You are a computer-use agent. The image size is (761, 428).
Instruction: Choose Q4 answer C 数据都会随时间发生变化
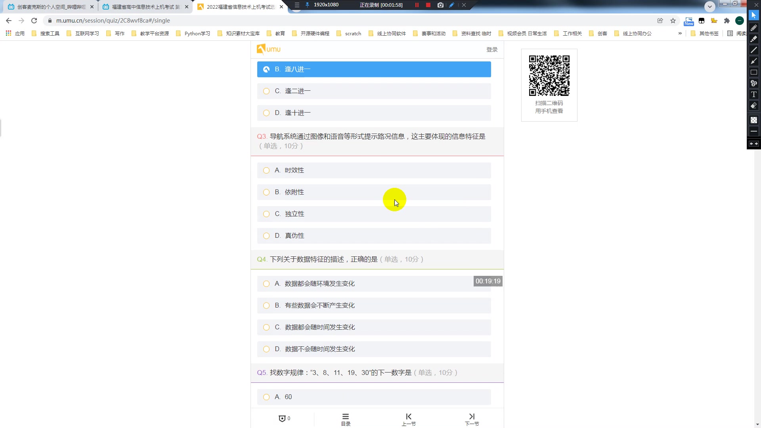(x=374, y=327)
